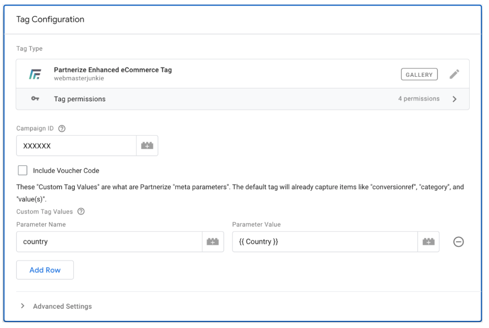Focus the Parameter Name field containing country
The width and height of the screenshot is (489, 328).
109,242
